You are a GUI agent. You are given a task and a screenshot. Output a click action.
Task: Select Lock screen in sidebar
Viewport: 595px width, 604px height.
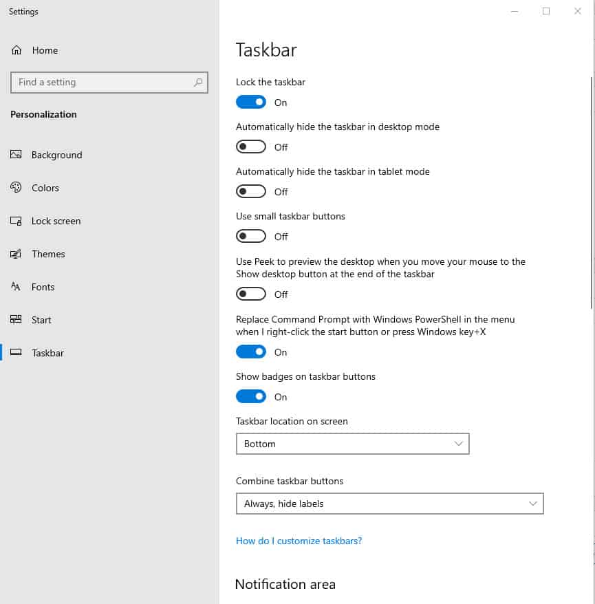pyautogui.click(x=56, y=221)
